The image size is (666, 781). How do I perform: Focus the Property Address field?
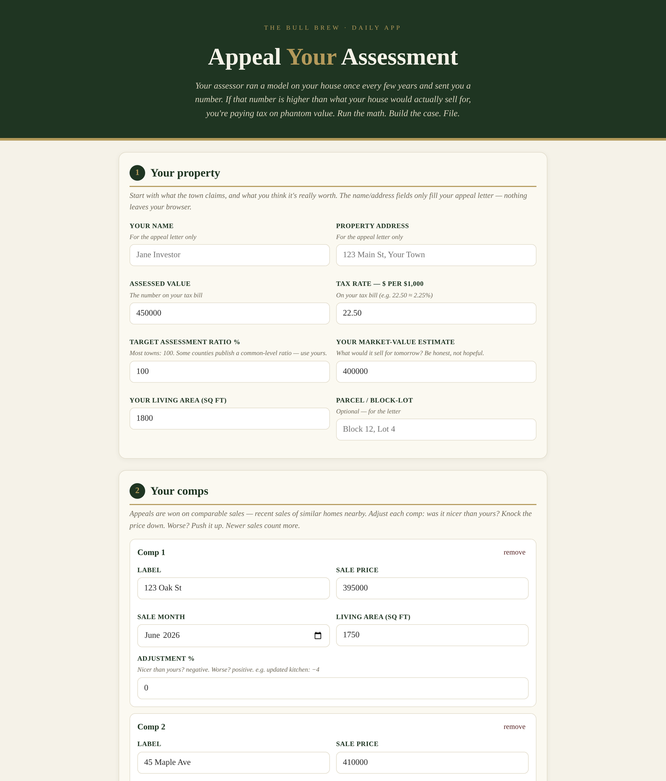coord(436,255)
